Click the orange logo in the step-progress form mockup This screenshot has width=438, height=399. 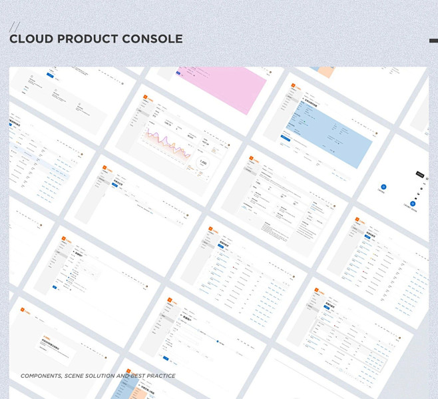click(x=170, y=300)
